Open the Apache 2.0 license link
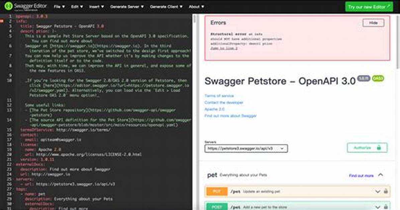The height and width of the screenshot is (210, 400). coord(214,109)
